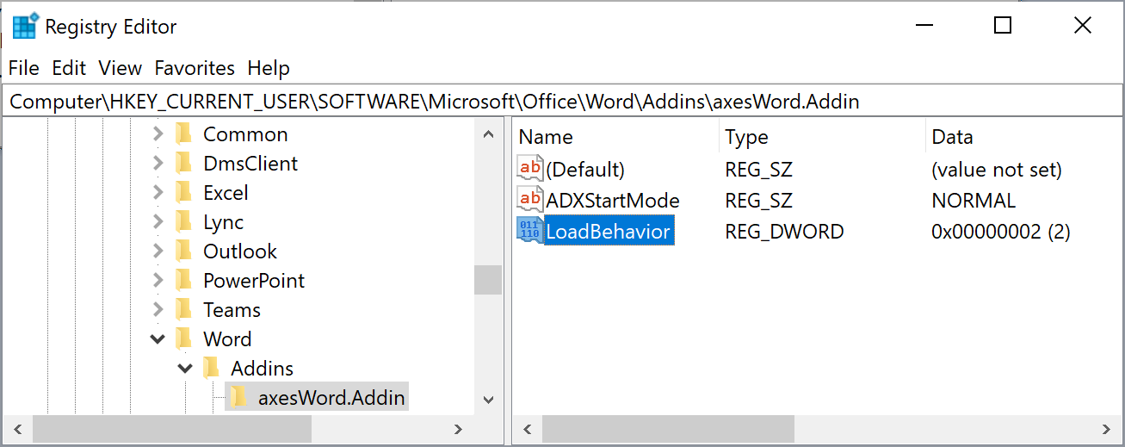The width and height of the screenshot is (1125, 447).
Task: Expand the Excel key
Action: click(158, 193)
